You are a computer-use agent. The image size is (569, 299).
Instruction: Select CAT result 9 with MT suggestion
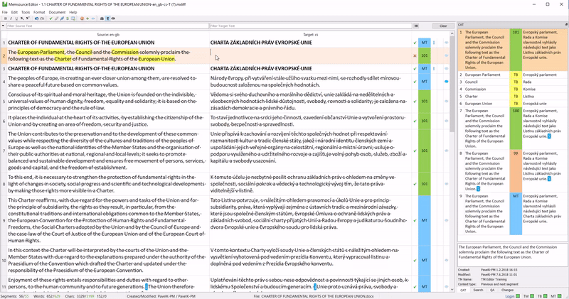(512, 214)
